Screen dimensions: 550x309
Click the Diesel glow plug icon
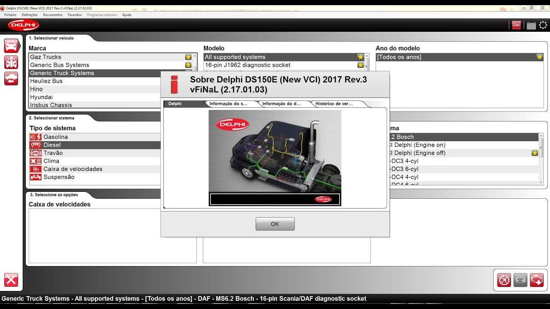coord(36,145)
